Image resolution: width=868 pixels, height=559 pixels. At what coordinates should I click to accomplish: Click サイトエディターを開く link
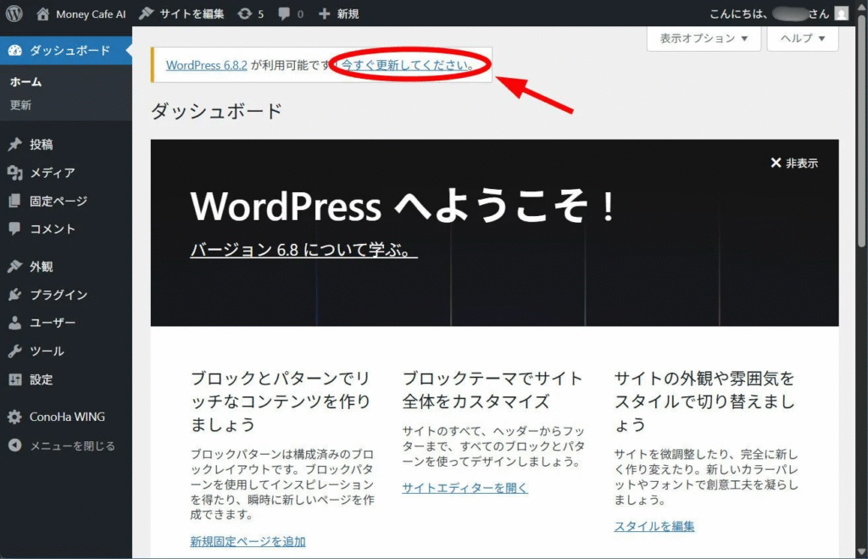click(465, 488)
